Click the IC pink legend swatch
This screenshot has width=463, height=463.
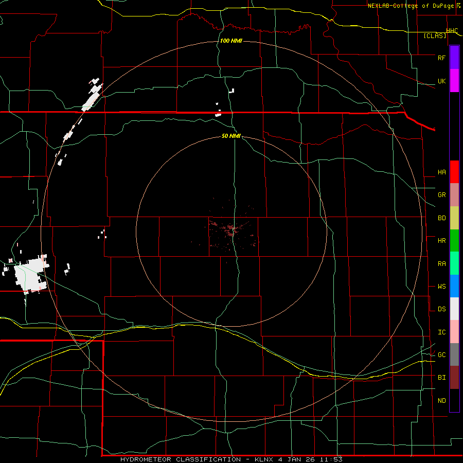tap(454, 332)
